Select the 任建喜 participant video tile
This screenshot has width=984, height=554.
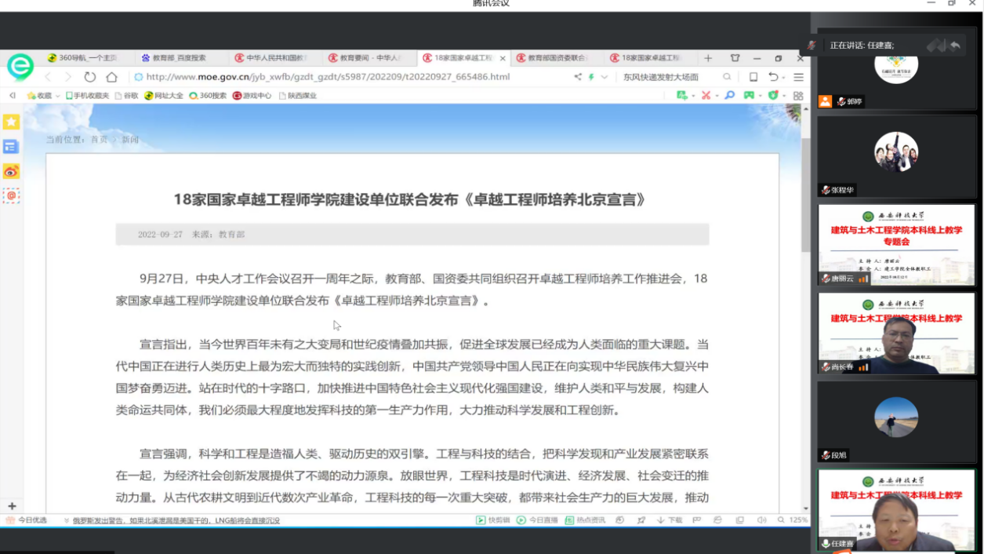coord(897,510)
